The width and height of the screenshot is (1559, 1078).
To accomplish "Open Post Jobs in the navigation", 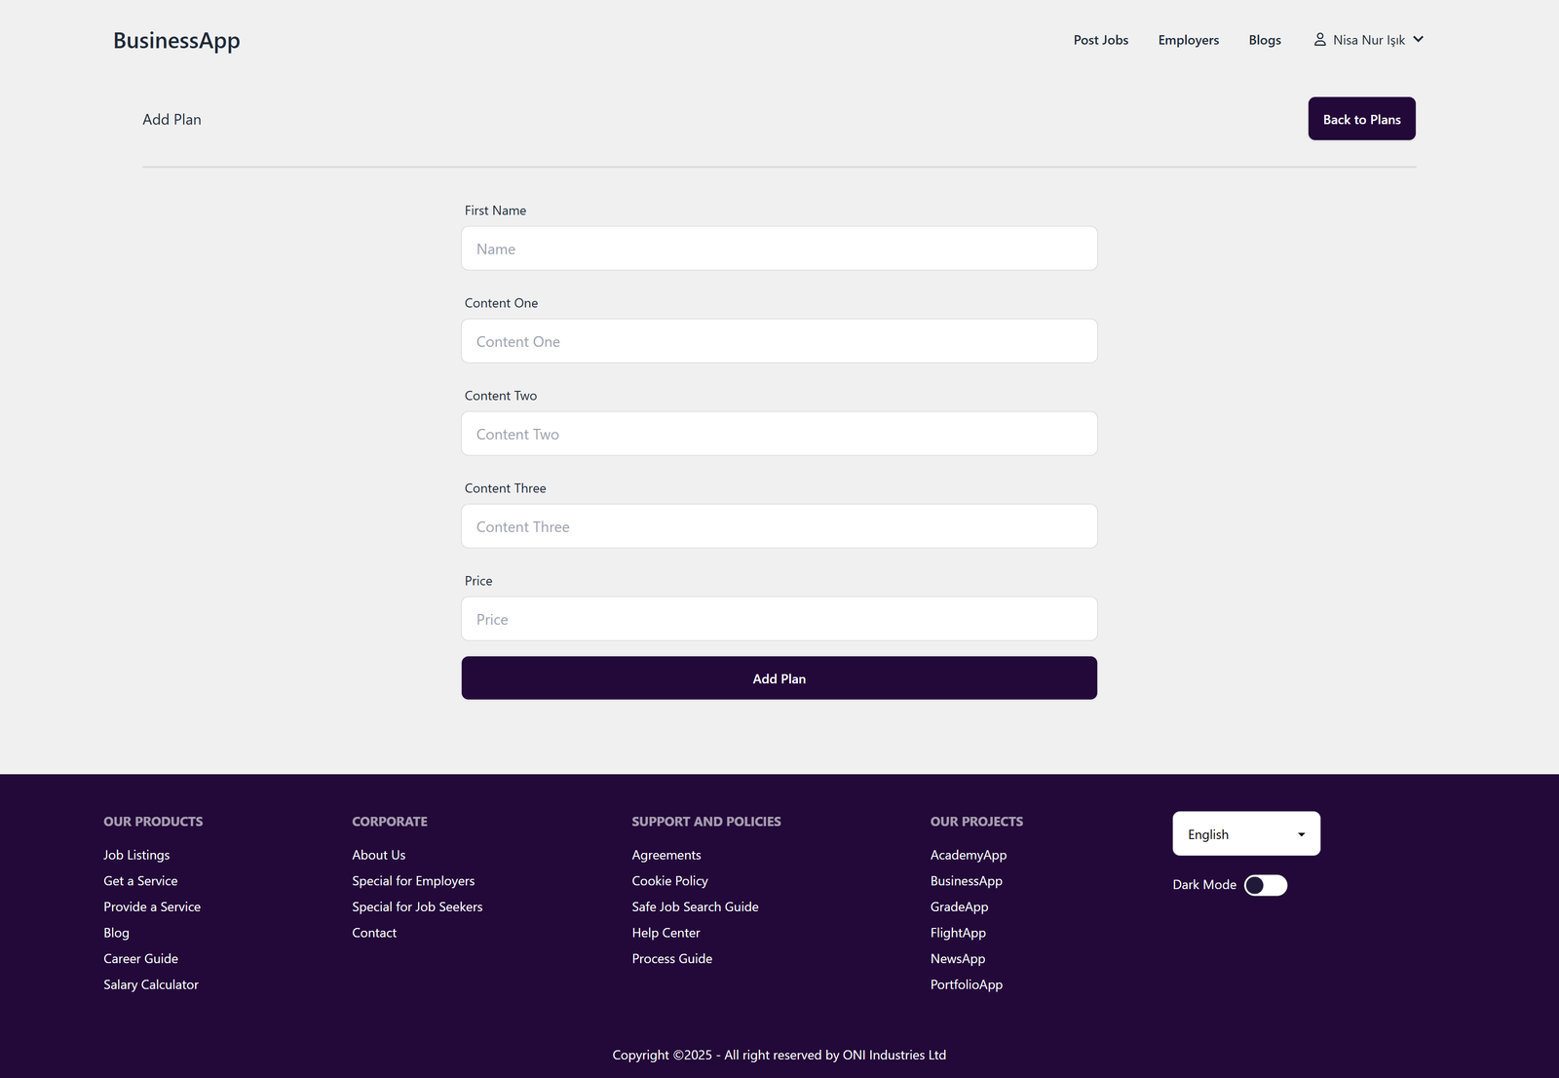I will (x=1100, y=40).
